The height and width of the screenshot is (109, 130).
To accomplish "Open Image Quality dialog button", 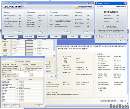I will 29,37.
